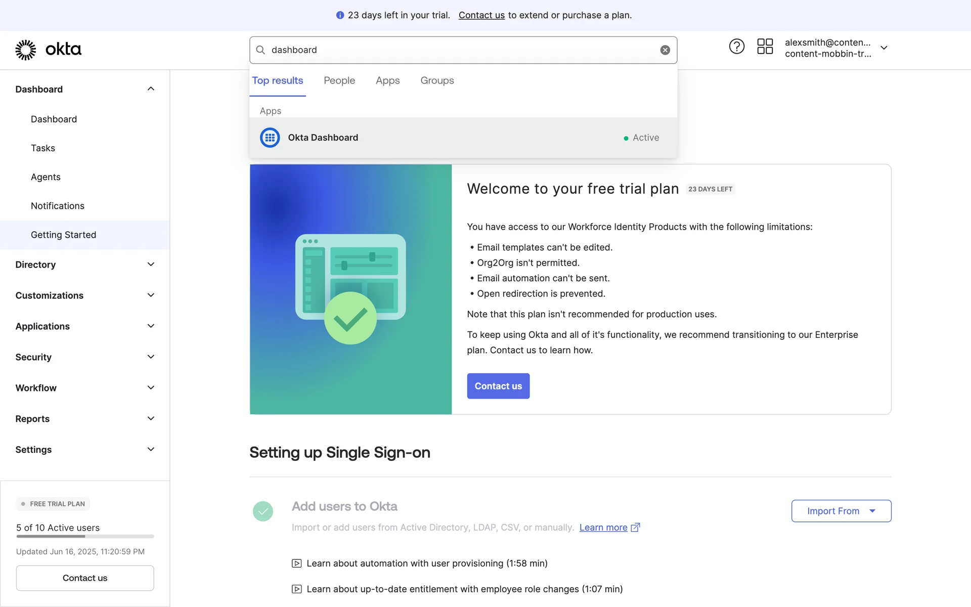971x607 pixels.
Task: Click the green checkmark beside Add users
Action: (x=263, y=511)
